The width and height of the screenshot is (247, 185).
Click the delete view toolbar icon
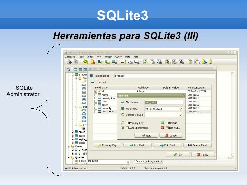[x=159, y=62]
